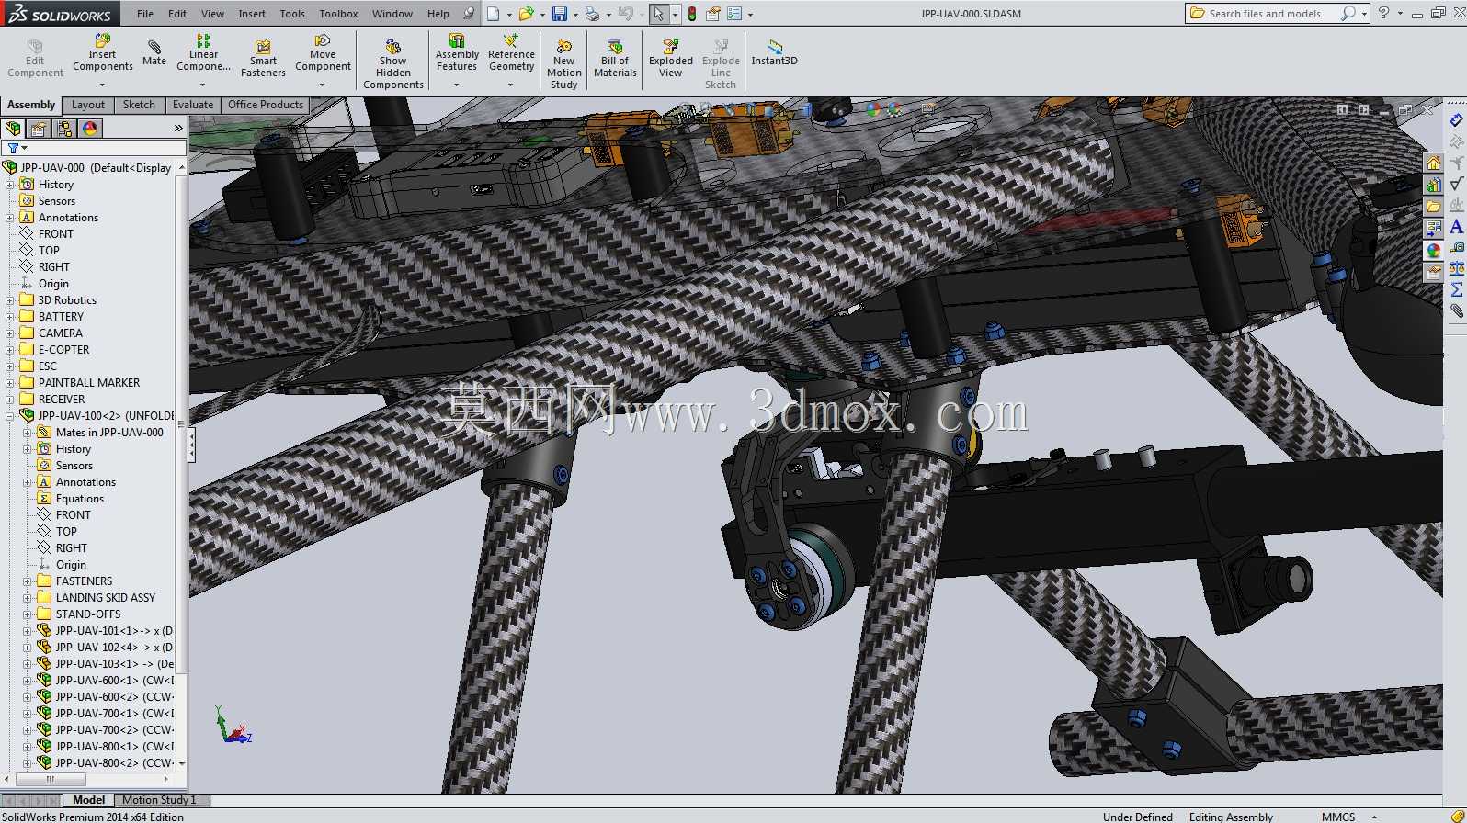
Task: Select the Origin under JPP-UAV-000
Action: click(x=53, y=284)
